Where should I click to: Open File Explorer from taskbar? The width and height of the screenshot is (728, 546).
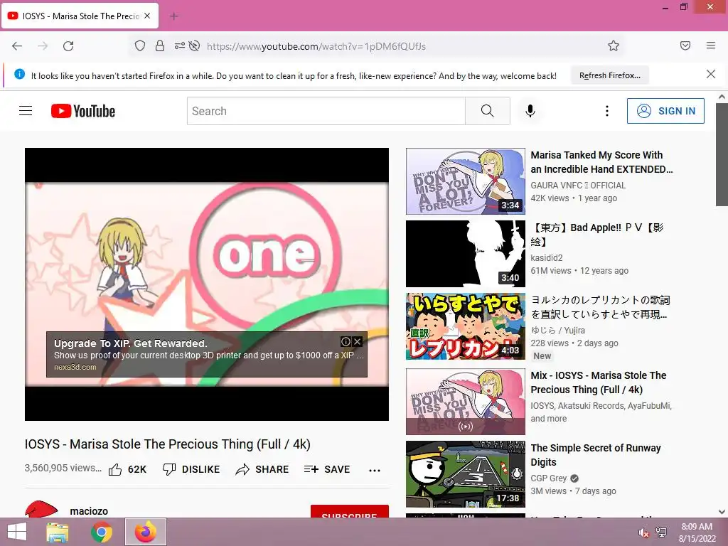58,532
